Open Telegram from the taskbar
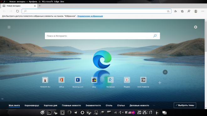 pyautogui.click(x=76, y=113)
